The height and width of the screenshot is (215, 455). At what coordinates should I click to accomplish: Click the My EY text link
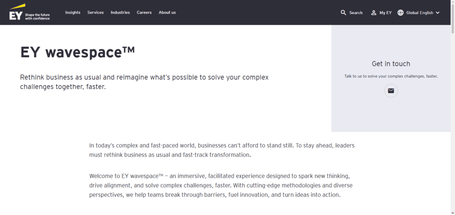tap(386, 13)
